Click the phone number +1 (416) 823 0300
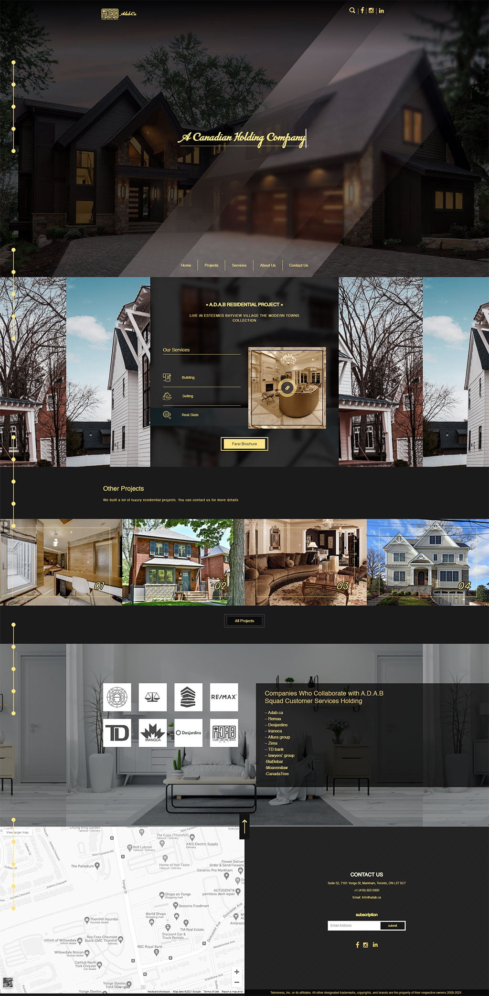 [367, 890]
